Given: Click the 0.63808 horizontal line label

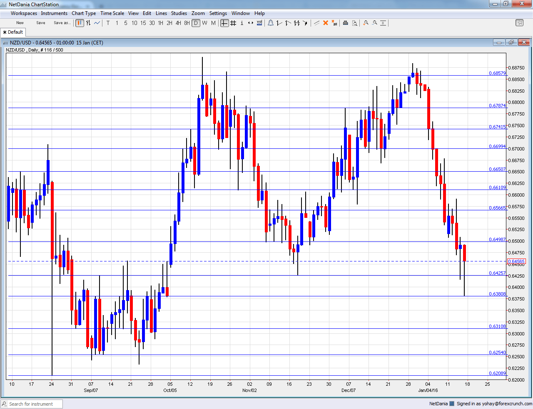Looking at the screenshot, I should click(497, 294).
